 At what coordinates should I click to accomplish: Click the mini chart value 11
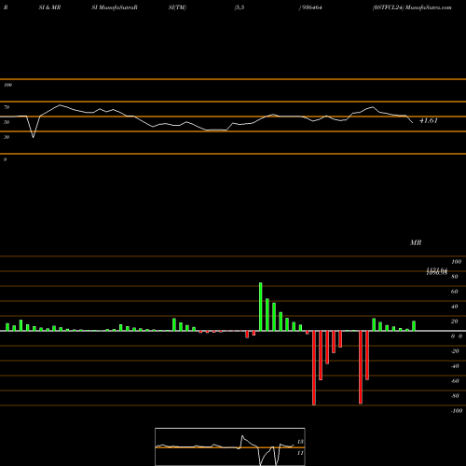pyautogui.click(x=300, y=453)
